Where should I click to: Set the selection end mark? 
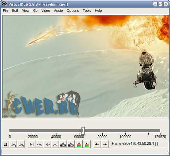pyautogui.click(x=105, y=144)
